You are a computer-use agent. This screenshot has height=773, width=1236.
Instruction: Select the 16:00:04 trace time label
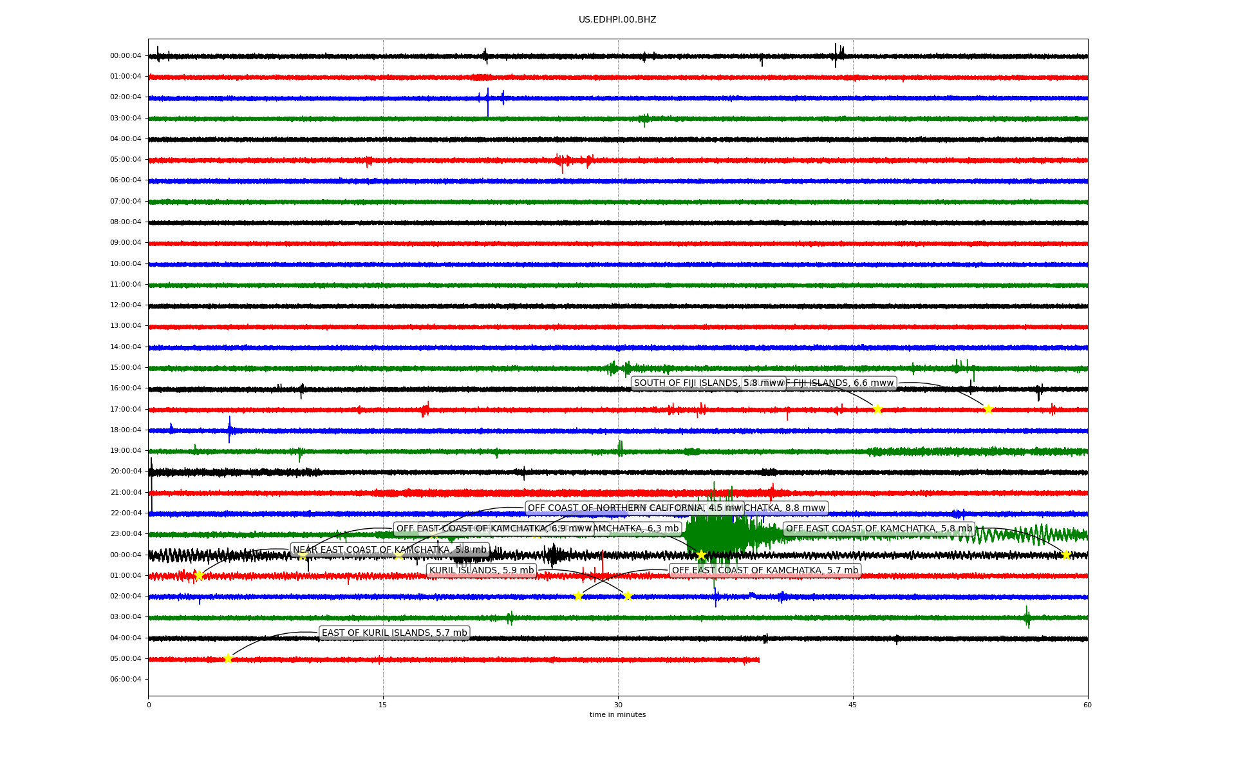coord(126,388)
